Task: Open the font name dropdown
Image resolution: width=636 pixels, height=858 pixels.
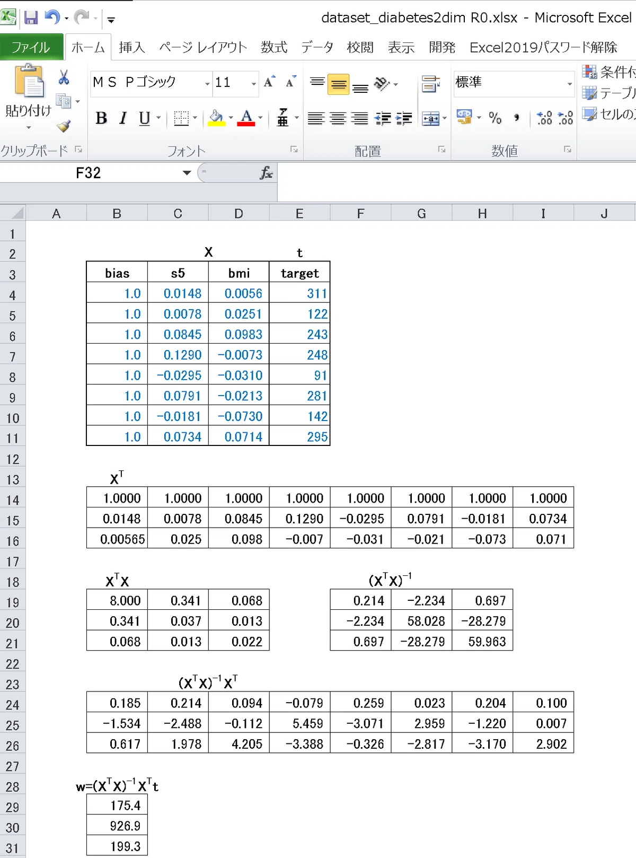Action: click(207, 84)
